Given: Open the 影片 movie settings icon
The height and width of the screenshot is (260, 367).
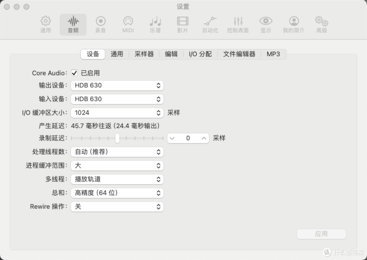Looking at the screenshot, I should click(x=182, y=24).
